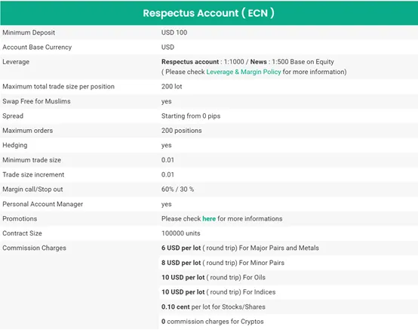Open the Leverage & Margin Policy link
The width and height of the screenshot is (418, 333).
pyautogui.click(x=244, y=72)
